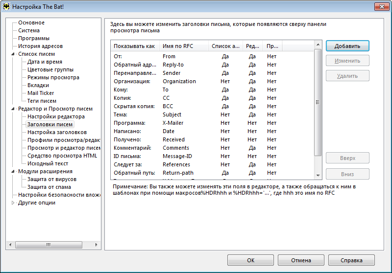The image size is (392, 273).
Task: Select Система in the settings tree
Action: [29, 30]
